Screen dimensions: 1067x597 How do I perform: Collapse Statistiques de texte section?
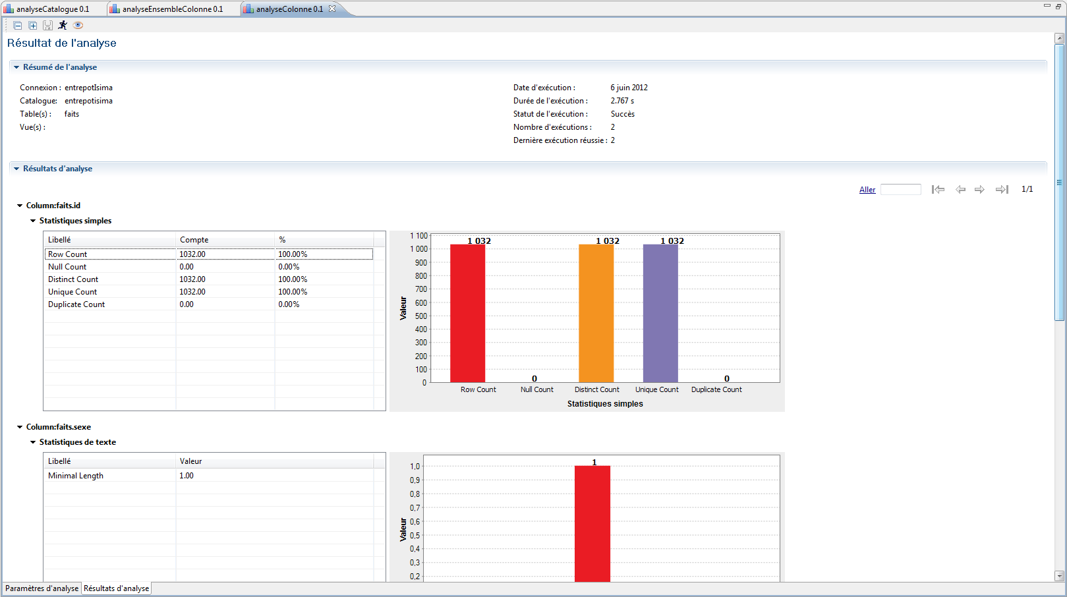click(x=33, y=442)
